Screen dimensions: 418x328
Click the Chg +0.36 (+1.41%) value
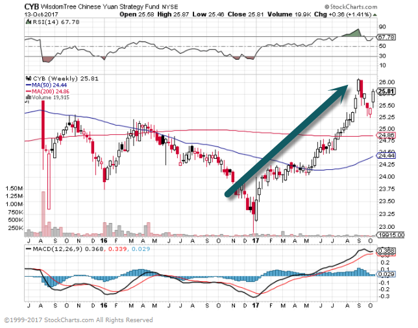click(x=343, y=14)
